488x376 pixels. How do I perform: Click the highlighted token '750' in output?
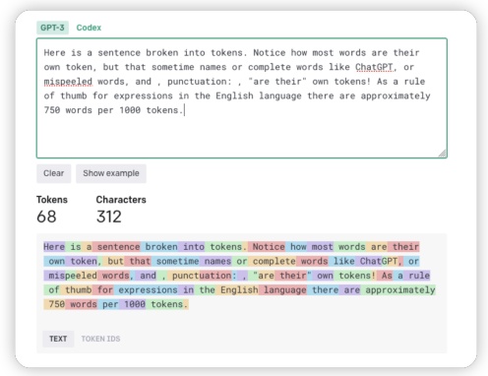tap(54, 304)
